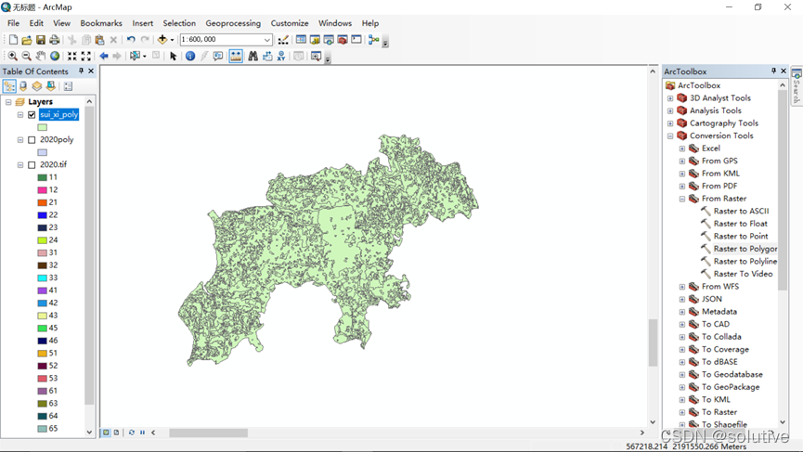The height and width of the screenshot is (452, 803).
Task: Open the map scale dropdown
Action: click(x=267, y=40)
